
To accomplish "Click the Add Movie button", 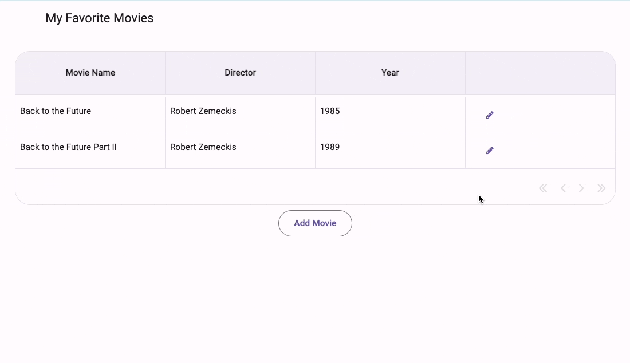I will point(315,223).
